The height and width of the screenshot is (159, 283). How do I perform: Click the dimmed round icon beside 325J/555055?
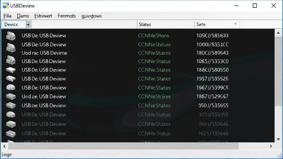click(x=11, y=115)
